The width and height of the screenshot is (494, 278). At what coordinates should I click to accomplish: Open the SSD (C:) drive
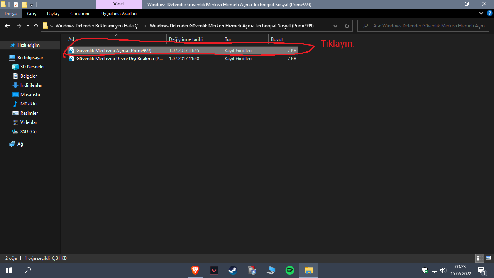(24, 132)
